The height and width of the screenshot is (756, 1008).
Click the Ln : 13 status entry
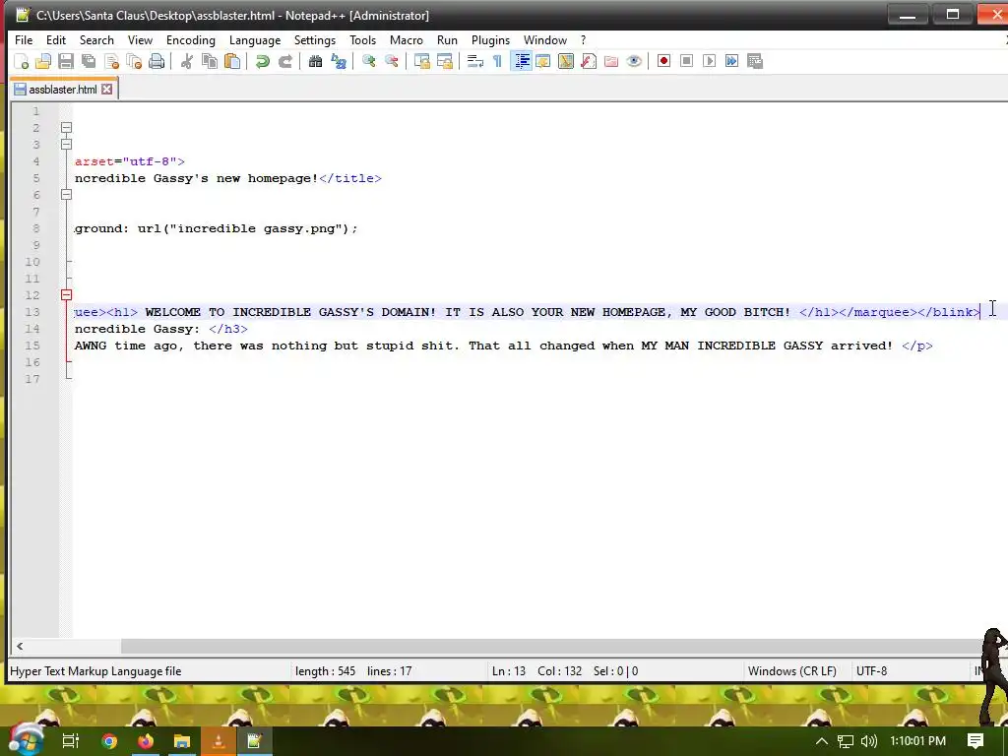pyautogui.click(x=509, y=671)
